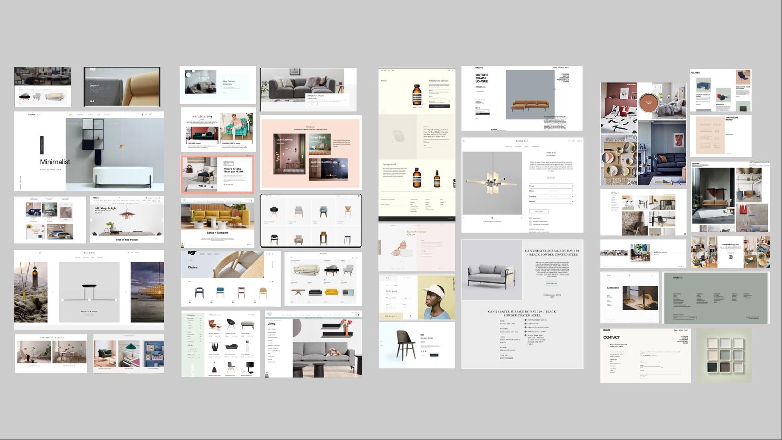
Task: Select the Minimalist bathtub page thumbnail
Action: pos(89,151)
